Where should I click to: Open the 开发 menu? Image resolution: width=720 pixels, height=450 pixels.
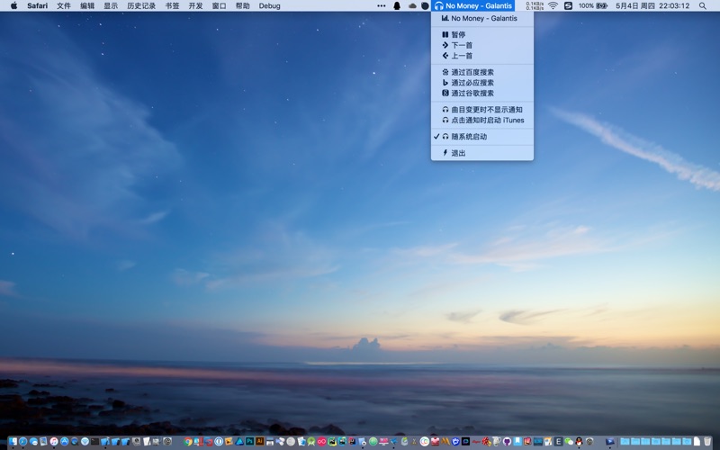[195, 5]
